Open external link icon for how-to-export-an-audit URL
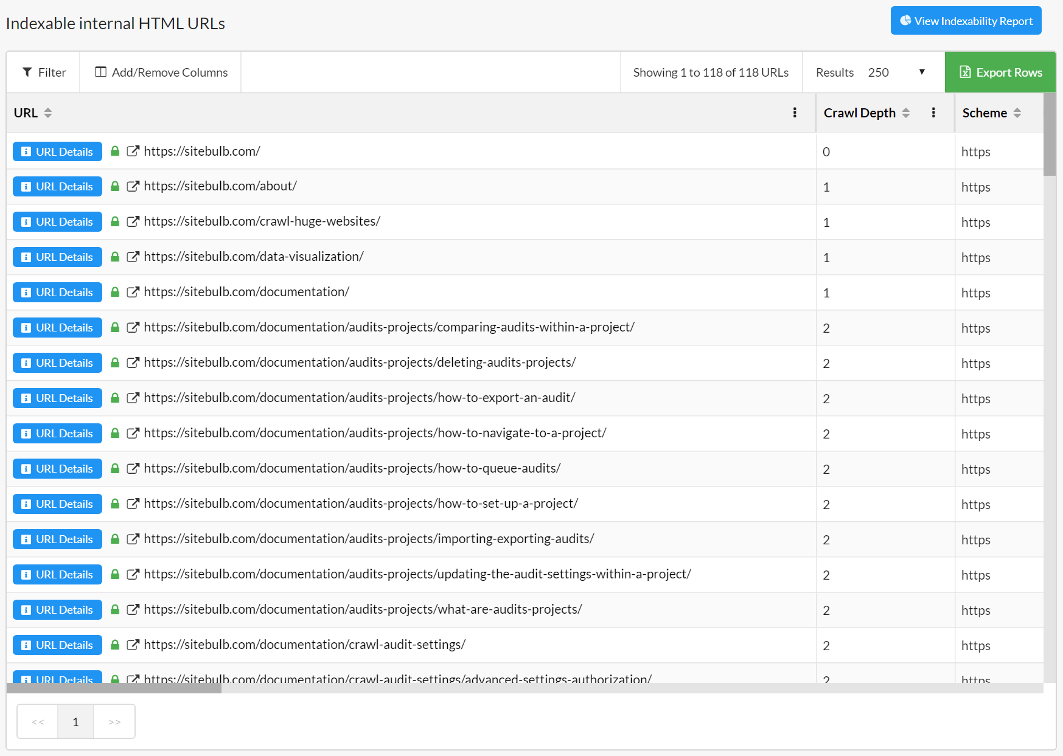The image size is (1063, 756). click(x=133, y=398)
